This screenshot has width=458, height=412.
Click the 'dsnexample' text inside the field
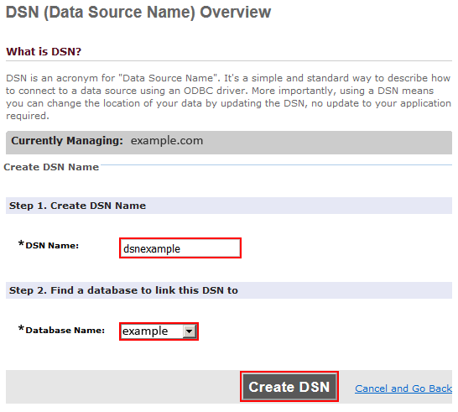click(x=152, y=249)
